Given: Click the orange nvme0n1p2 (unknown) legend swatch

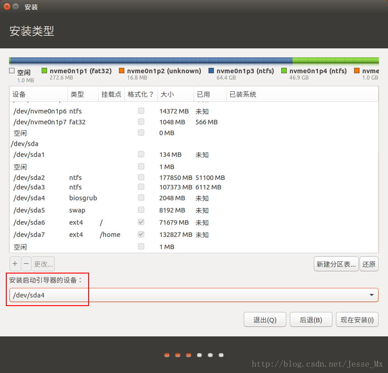Looking at the screenshot, I should coord(122,71).
